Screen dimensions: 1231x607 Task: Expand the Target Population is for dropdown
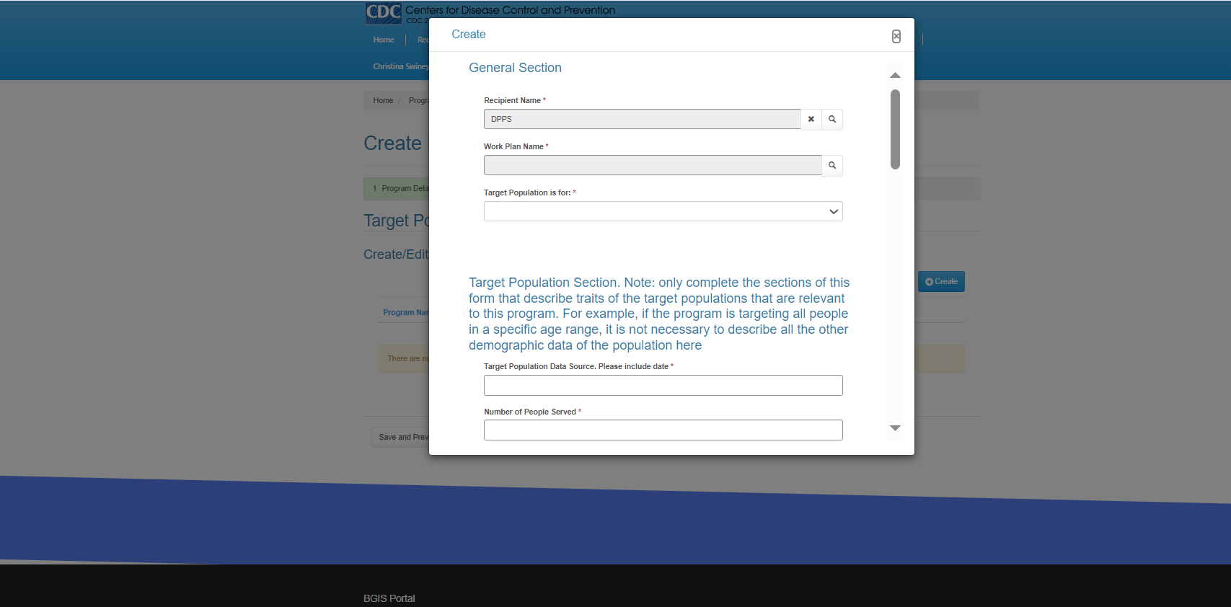click(x=663, y=212)
